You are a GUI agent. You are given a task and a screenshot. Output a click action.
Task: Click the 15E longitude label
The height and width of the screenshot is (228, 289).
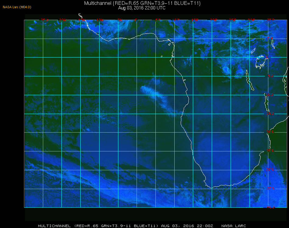pyautogui.click(x=195, y=20)
